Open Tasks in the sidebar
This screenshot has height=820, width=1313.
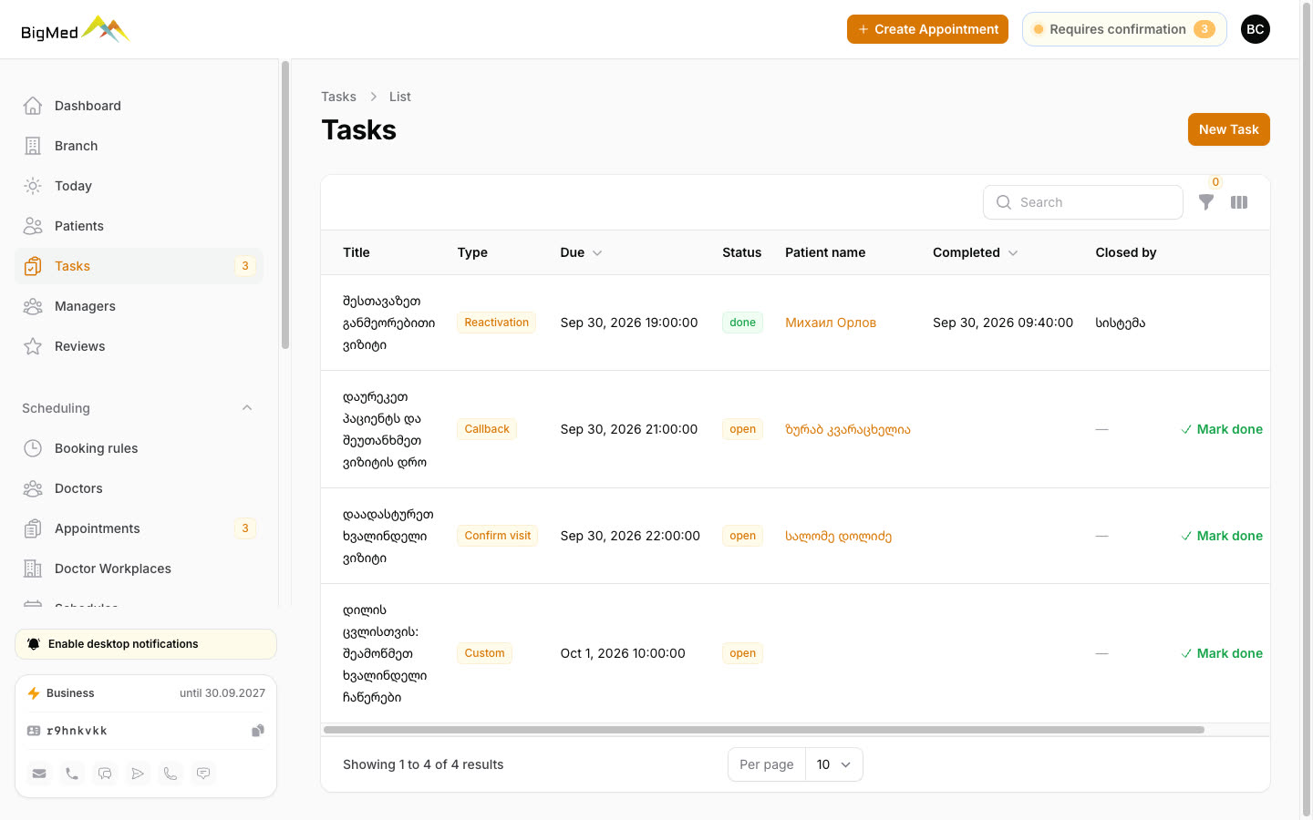(x=139, y=266)
